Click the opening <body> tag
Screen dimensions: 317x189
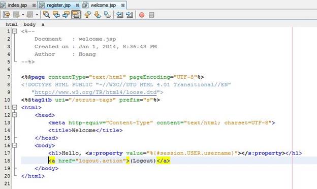(45, 145)
